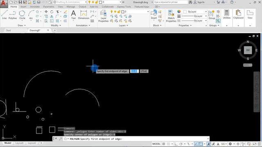Screen dimensions: 262x147
Task: Click the TOP face of ViewCube
Action: (x=248, y=50)
